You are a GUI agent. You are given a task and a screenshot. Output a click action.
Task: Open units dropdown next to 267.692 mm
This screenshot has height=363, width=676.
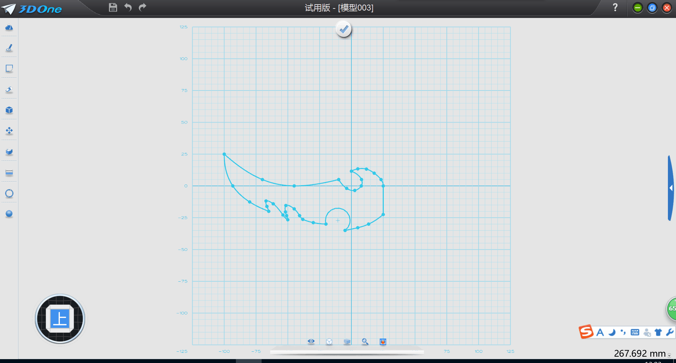(x=669, y=356)
